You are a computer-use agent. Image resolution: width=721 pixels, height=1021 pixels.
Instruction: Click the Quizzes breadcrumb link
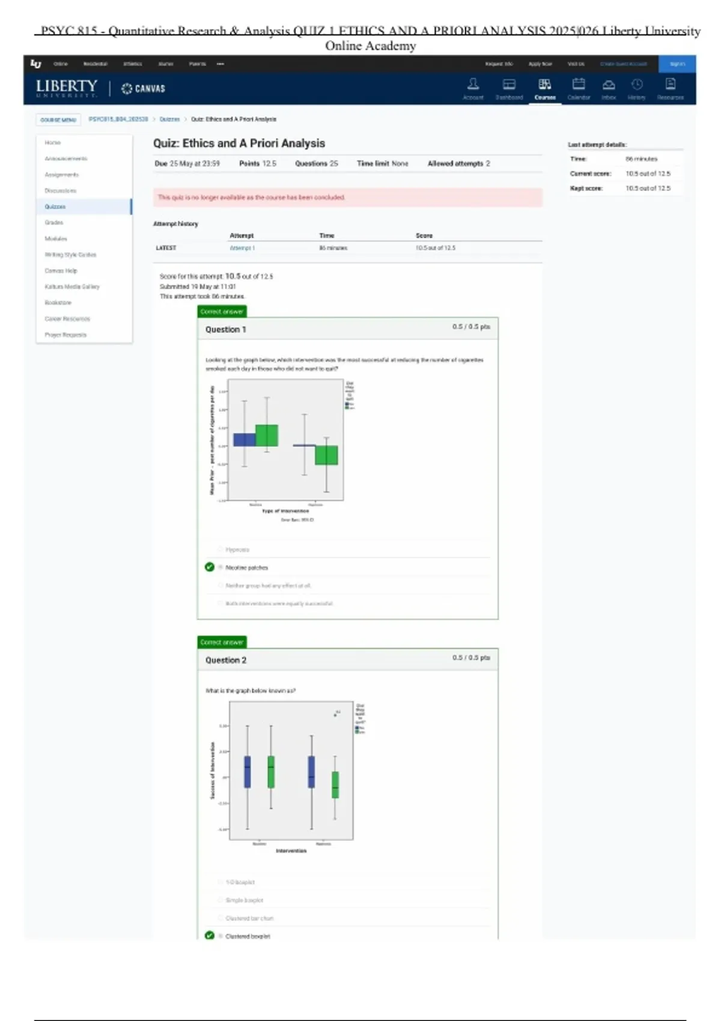point(169,120)
